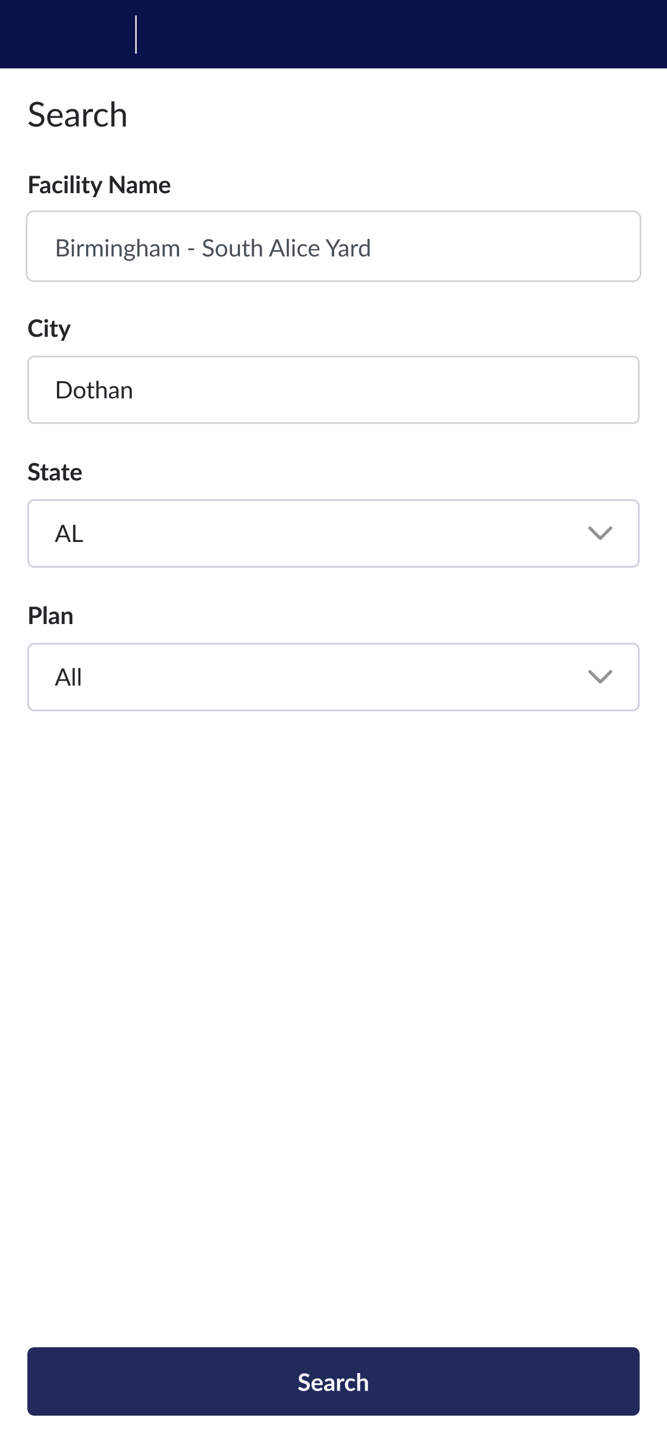Click the Plan dropdown arrow icon
Screen dimensions: 667x1443
tap(600, 677)
